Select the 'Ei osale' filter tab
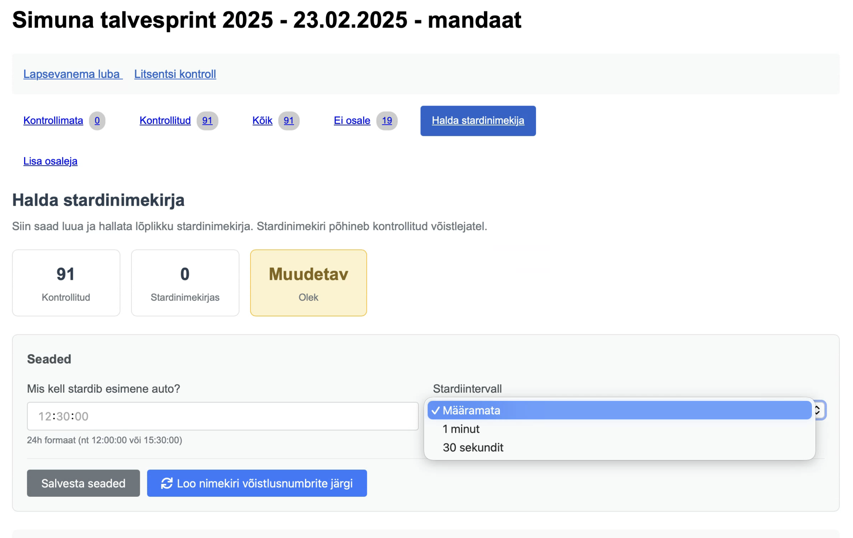Viewport: 853px width, 538px height. (x=352, y=121)
